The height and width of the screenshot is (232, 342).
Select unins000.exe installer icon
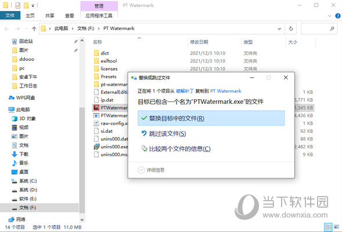click(96, 147)
